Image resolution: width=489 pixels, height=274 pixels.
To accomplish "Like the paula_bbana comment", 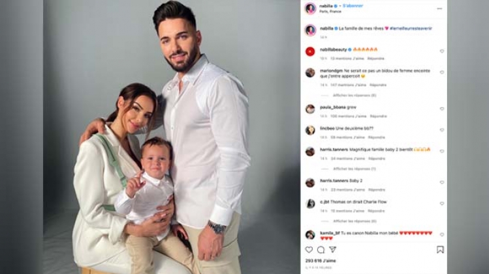I will coord(441,109).
